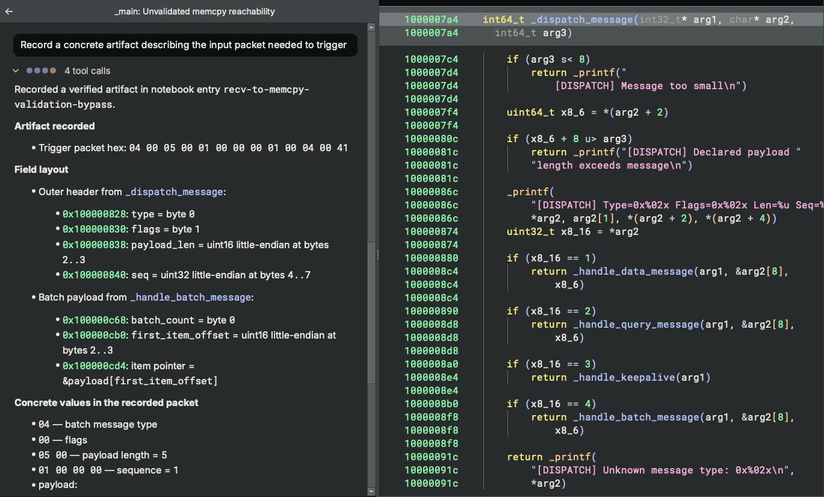Image resolution: width=824 pixels, height=497 pixels.
Task: Click the chat panel vertical scrollbar
Action: tap(371, 313)
